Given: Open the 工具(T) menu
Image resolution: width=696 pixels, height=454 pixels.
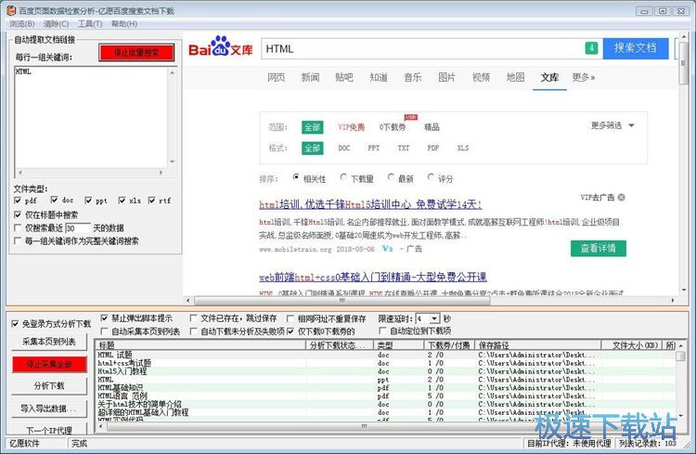Looking at the screenshot, I should pyautogui.click(x=90, y=24).
